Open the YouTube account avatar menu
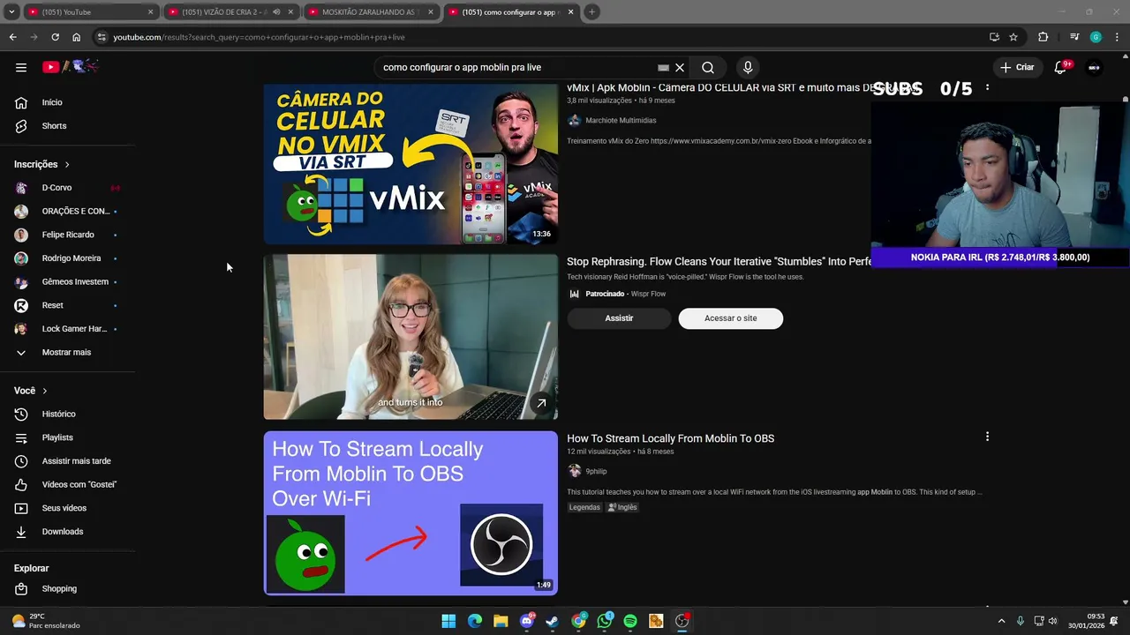This screenshot has width=1130, height=635. click(1094, 67)
